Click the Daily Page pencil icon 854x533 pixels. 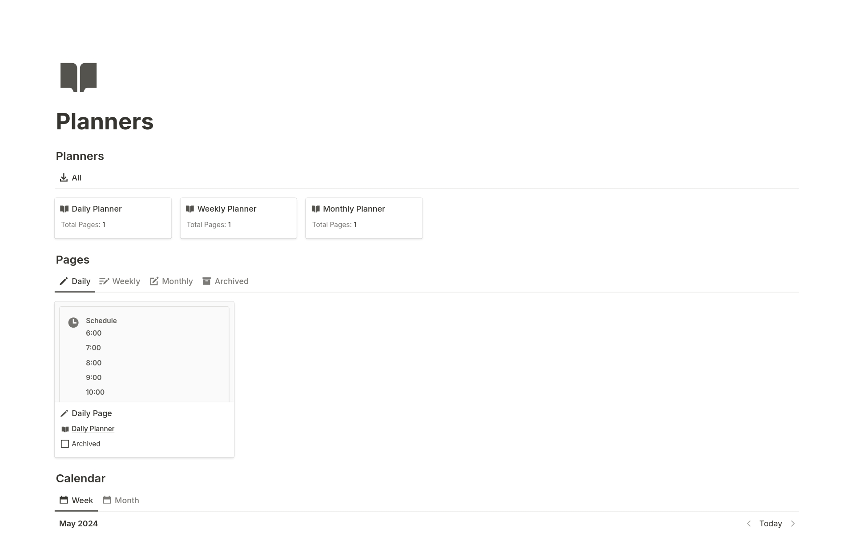point(64,413)
